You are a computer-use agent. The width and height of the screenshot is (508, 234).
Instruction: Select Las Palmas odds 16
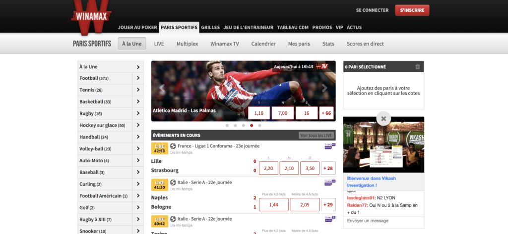click(307, 113)
